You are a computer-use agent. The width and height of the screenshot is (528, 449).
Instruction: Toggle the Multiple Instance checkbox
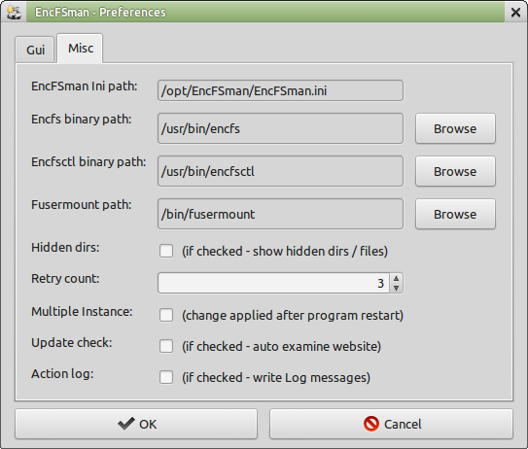166,316
